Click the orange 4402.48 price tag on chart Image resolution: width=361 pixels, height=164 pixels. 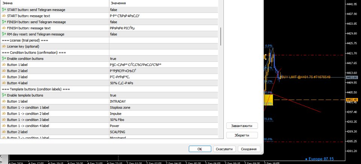pyautogui.click(x=352, y=100)
